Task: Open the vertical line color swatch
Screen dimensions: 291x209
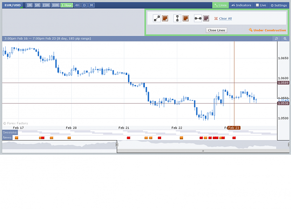Action: coord(186,18)
